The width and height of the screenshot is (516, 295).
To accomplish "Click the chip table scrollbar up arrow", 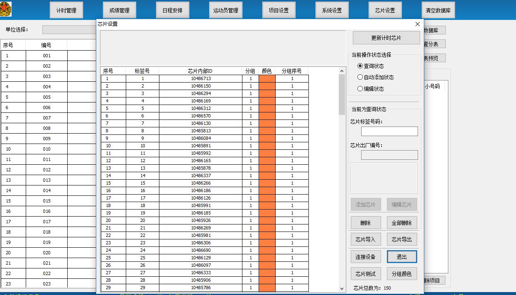I will point(342,71).
